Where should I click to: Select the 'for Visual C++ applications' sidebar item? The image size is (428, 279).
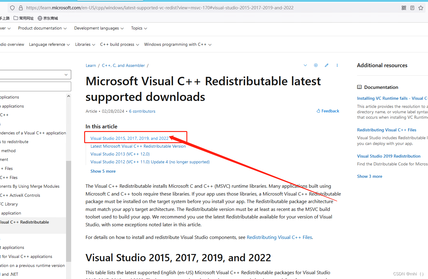pos(26,256)
